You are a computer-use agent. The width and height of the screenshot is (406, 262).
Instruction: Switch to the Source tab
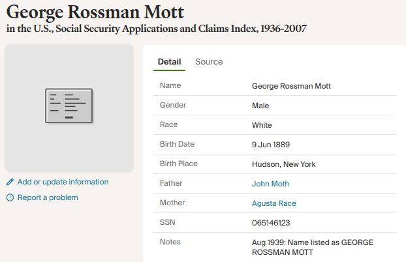209,62
